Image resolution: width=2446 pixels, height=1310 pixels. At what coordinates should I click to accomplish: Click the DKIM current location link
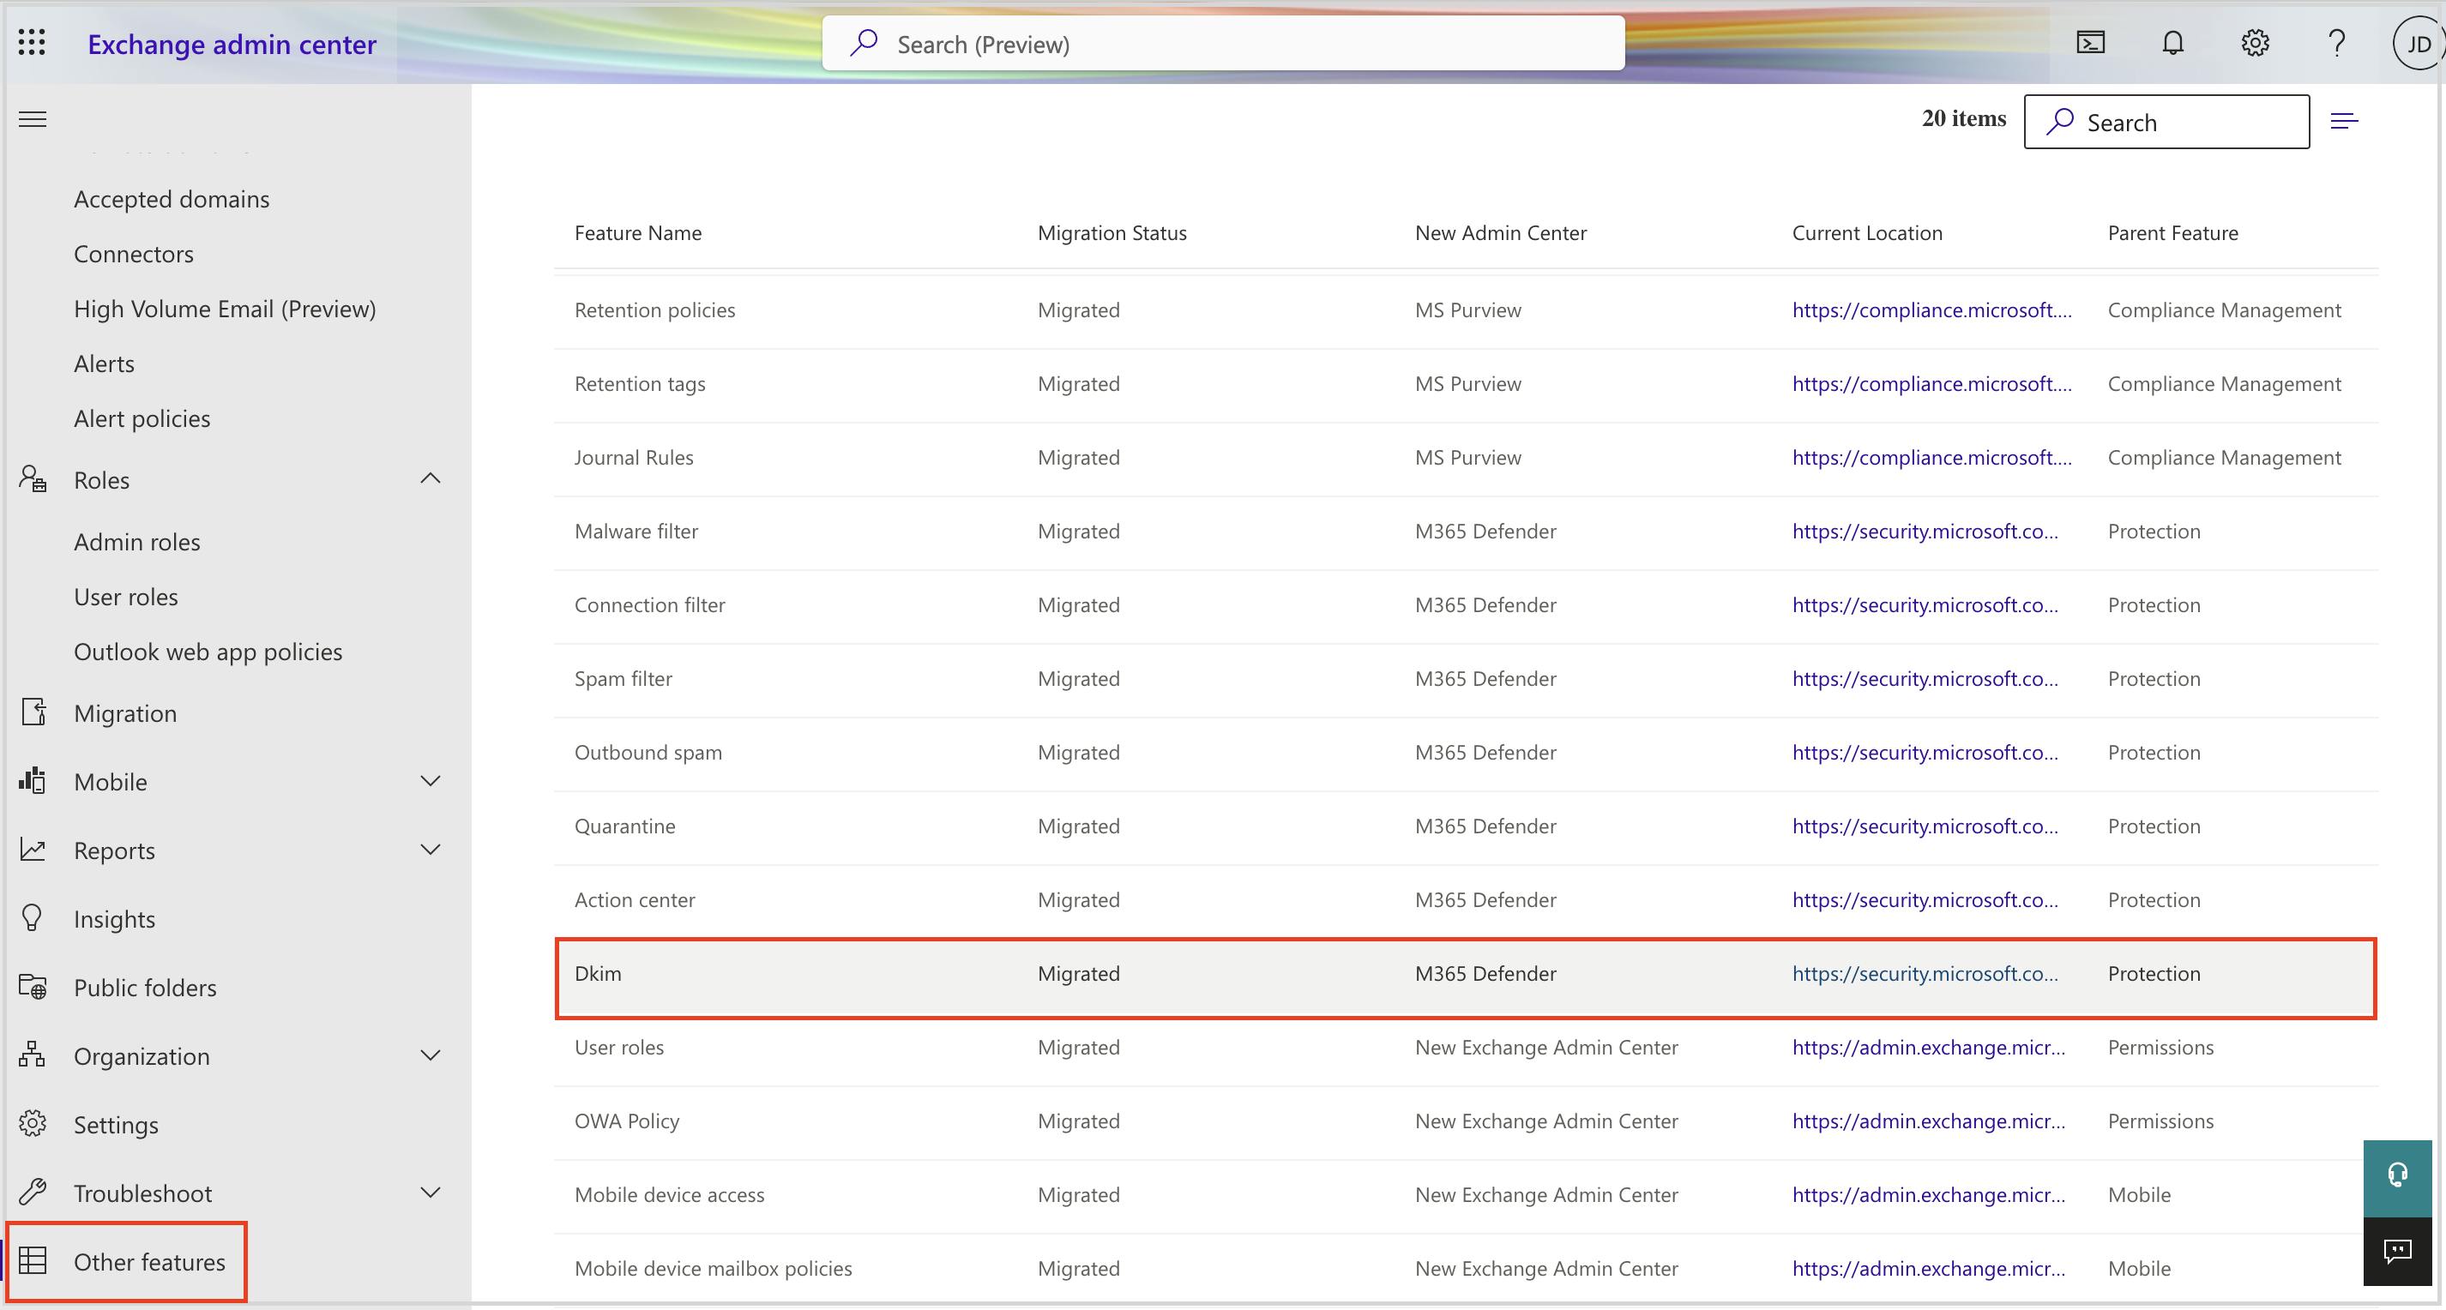tap(1927, 972)
